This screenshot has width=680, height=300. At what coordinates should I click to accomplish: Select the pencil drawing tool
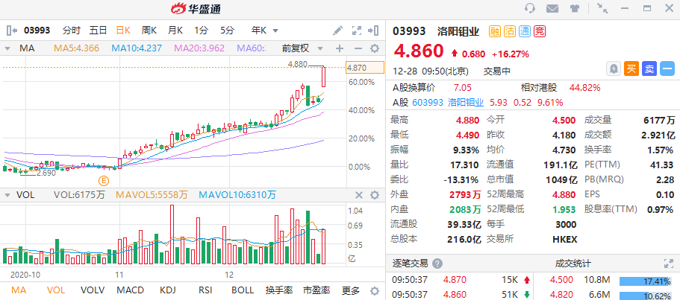click(338, 31)
